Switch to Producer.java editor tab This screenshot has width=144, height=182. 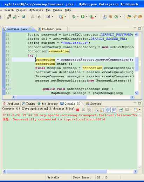tap(52, 29)
